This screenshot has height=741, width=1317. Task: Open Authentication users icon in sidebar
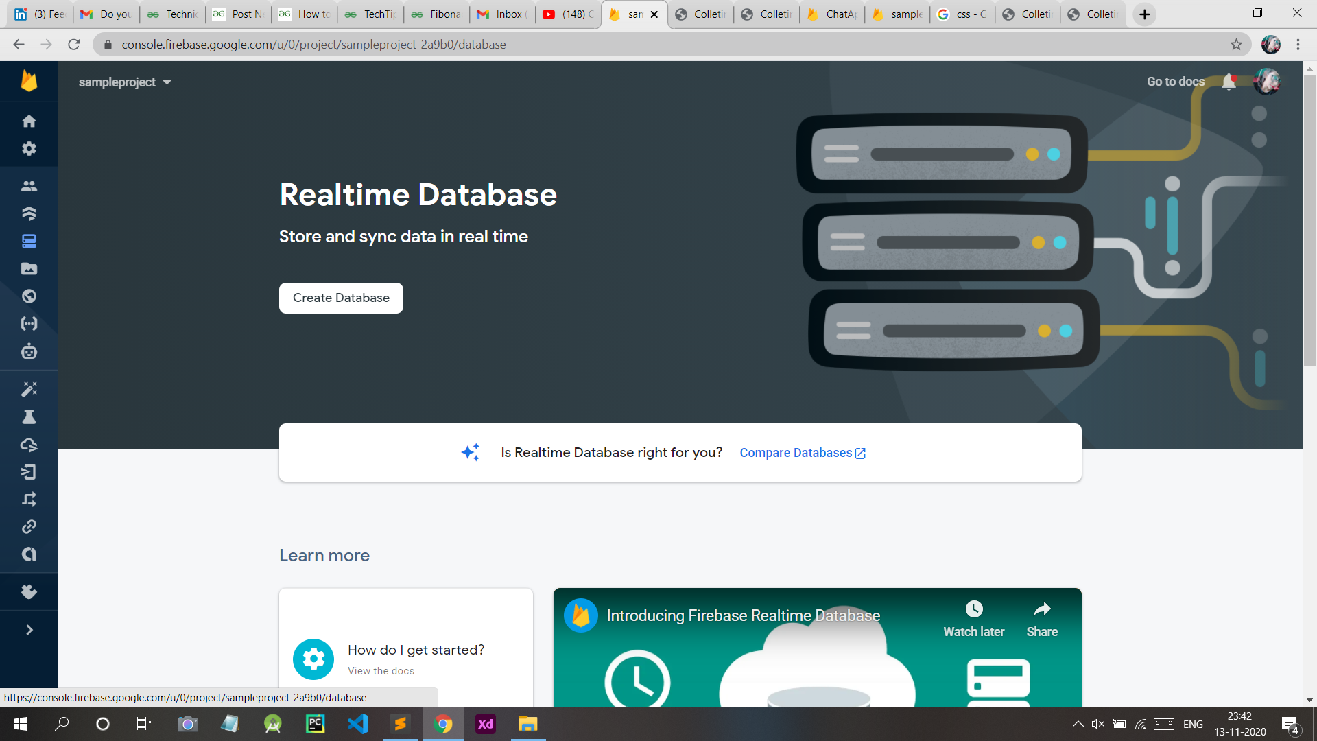(29, 186)
